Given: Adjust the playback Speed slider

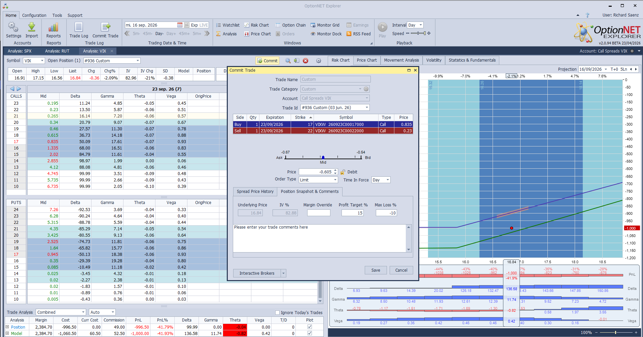Looking at the screenshot, I should click(x=418, y=33).
